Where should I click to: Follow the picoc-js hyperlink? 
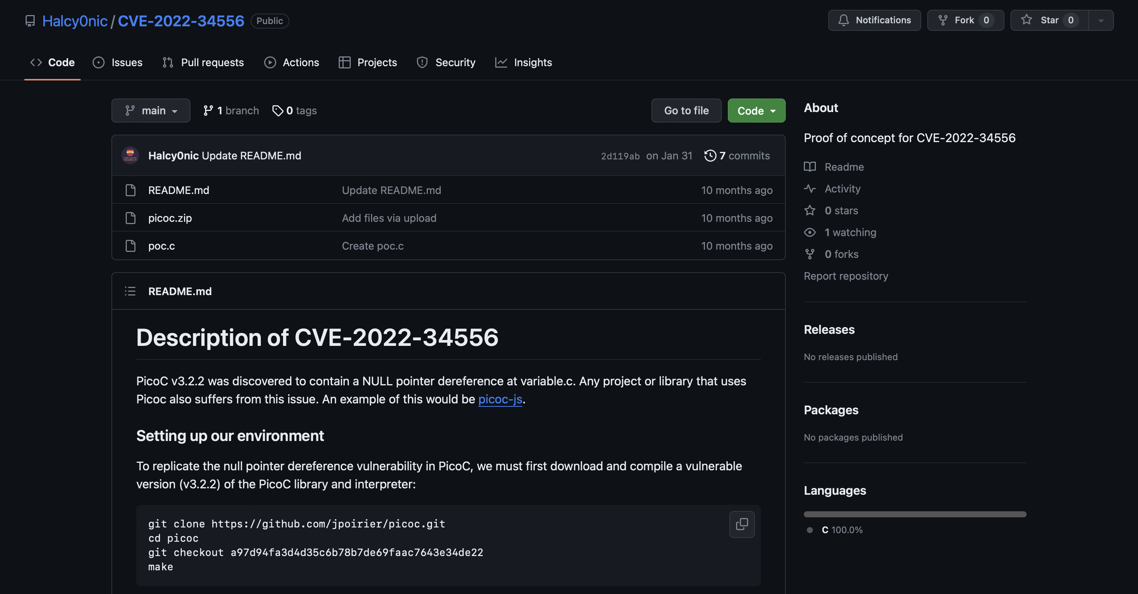[500, 399]
